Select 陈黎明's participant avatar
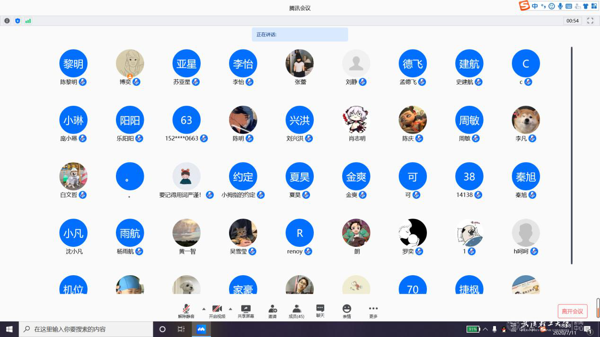 coord(73,64)
